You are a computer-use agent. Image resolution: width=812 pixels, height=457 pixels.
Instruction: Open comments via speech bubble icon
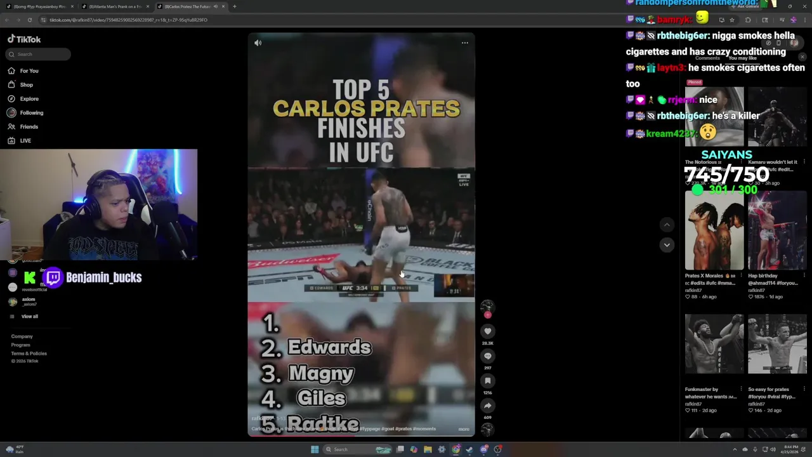[487, 355]
